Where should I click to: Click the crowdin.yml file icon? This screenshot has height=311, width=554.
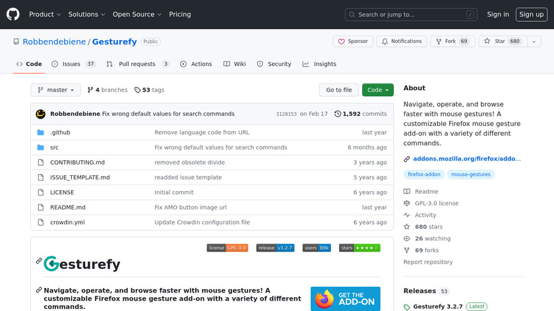tap(41, 223)
